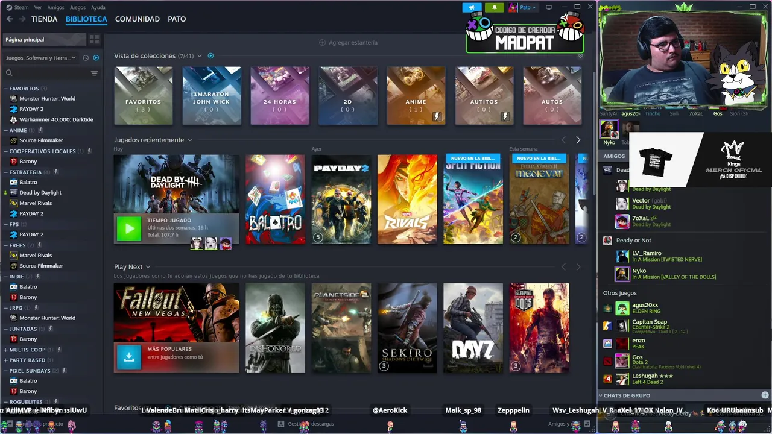This screenshot has width=772, height=434.
Task: Open the Juegos menu
Action: 78,7
